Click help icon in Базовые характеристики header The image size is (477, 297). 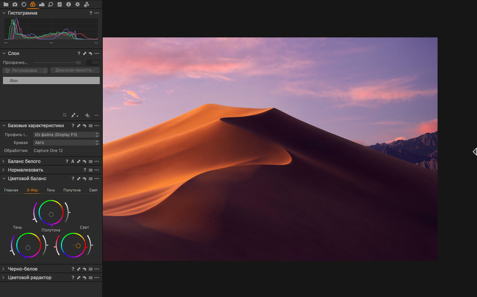click(x=73, y=126)
